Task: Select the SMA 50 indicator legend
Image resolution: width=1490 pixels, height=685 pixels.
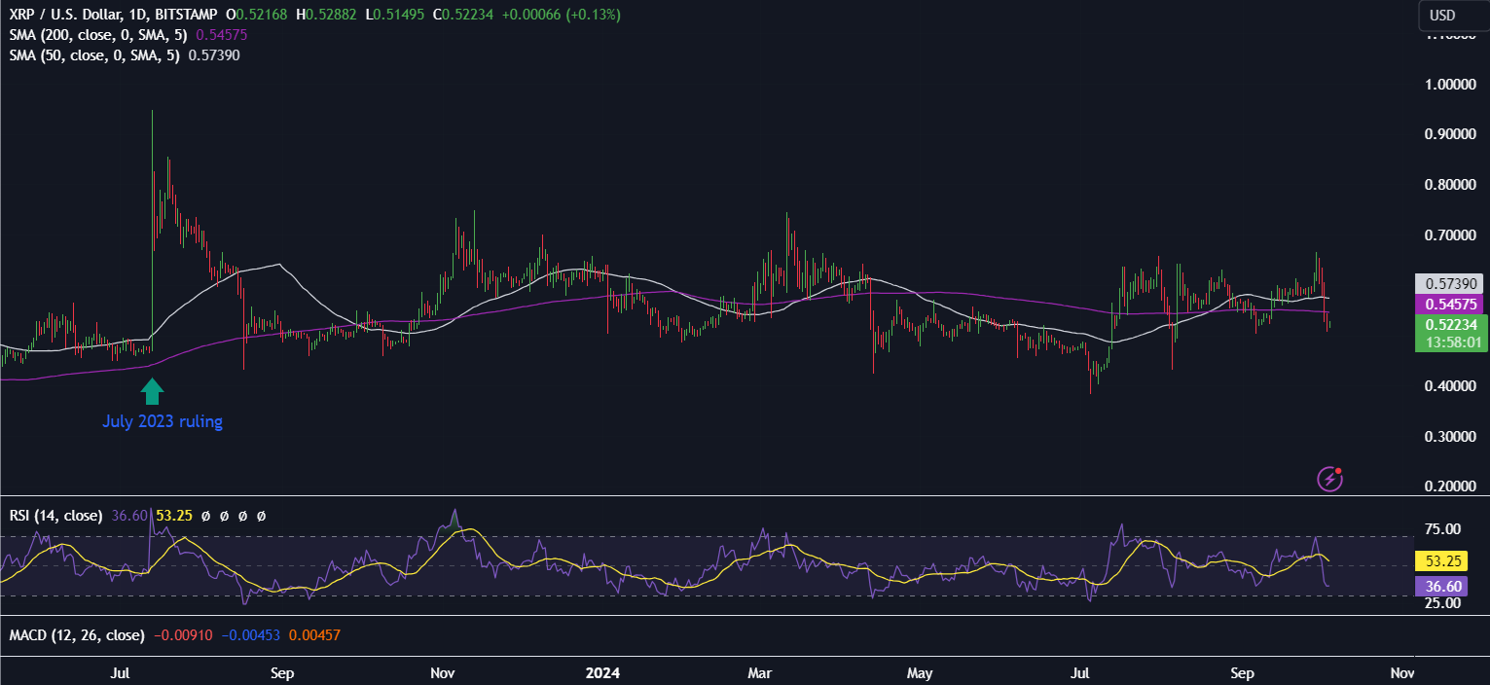Action: point(95,55)
